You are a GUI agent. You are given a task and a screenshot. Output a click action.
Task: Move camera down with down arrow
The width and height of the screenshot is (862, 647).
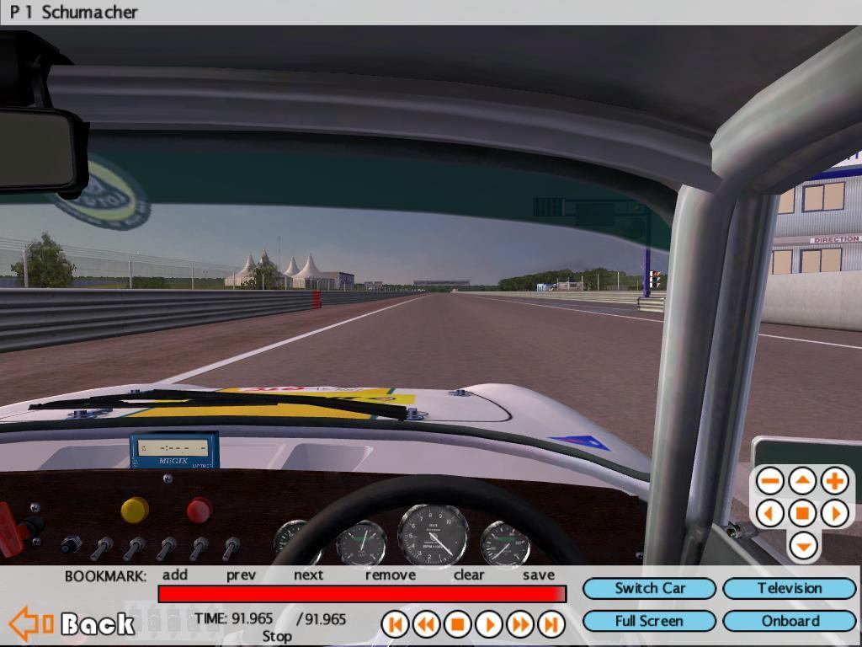(802, 546)
